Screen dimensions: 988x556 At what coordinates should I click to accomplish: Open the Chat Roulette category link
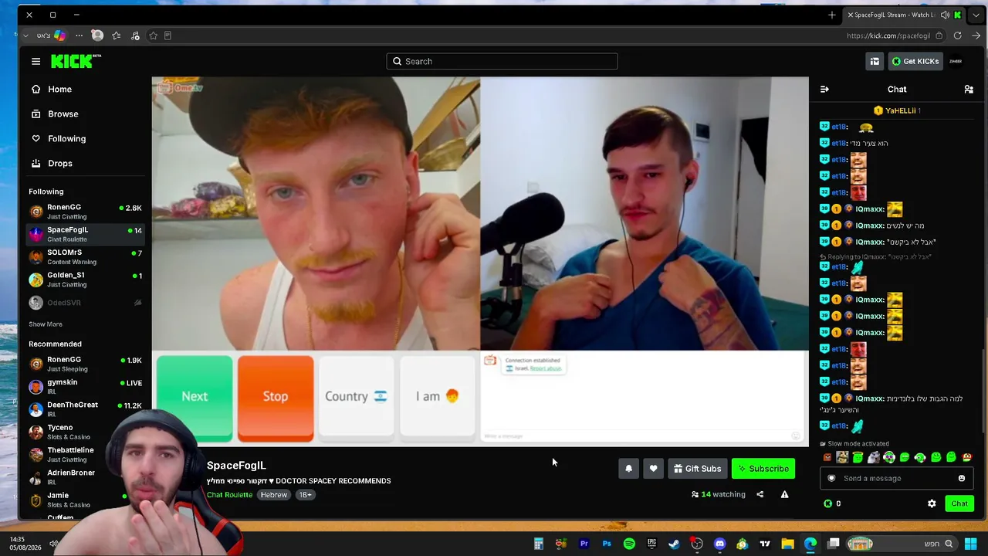[229, 495]
